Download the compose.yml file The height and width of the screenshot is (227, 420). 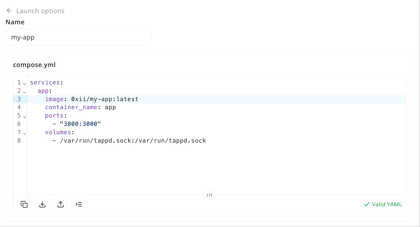pyautogui.click(x=42, y=204)
